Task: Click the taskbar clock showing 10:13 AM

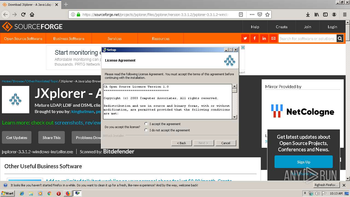Action: [336, 193]
